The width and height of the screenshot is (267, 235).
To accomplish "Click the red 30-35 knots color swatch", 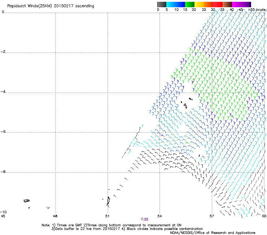I will tap(218, 4).
